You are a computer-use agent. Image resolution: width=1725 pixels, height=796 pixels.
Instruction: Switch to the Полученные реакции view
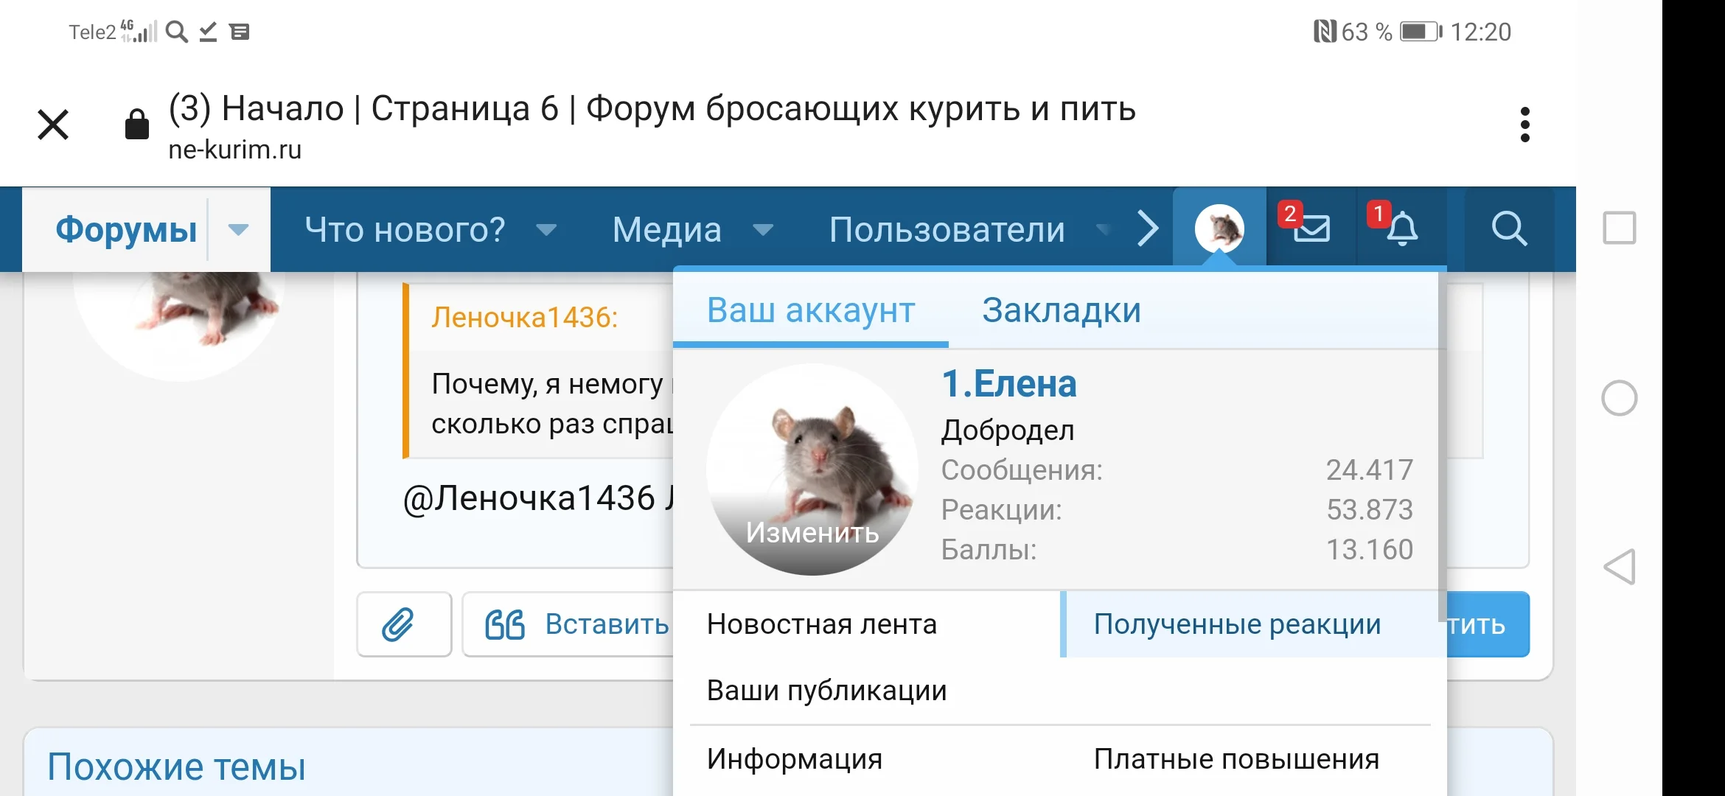(x=1238, y=624)
